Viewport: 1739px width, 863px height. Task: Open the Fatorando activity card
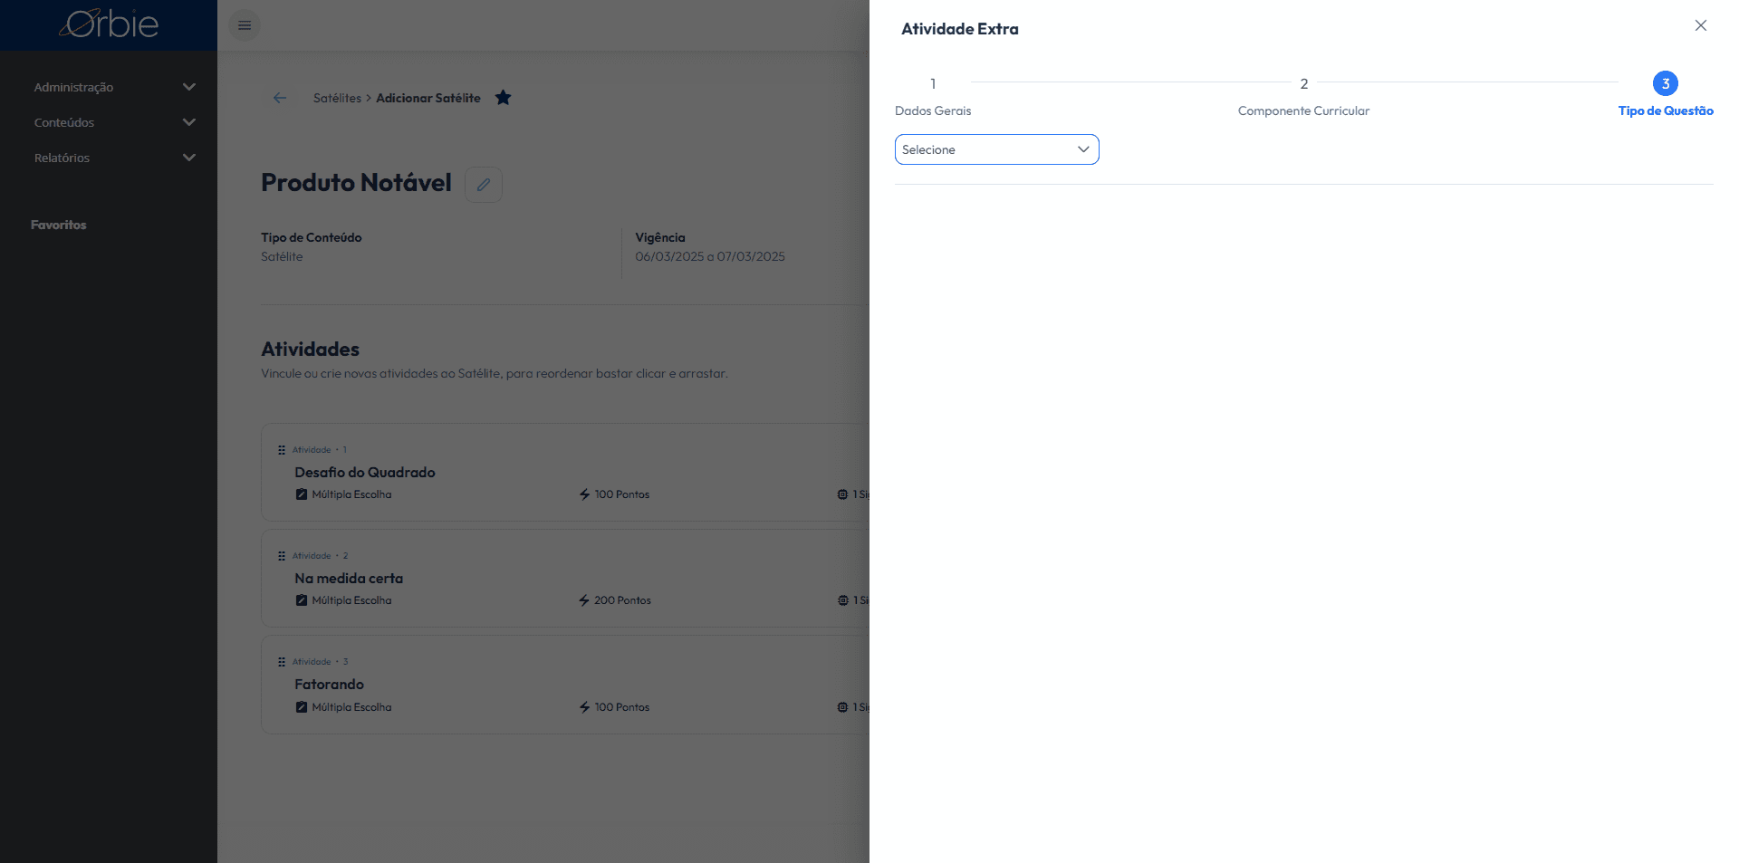(565, 685)
